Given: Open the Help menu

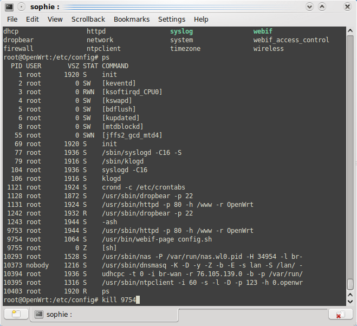Looking at the screenshot, I should coord(201,19).
